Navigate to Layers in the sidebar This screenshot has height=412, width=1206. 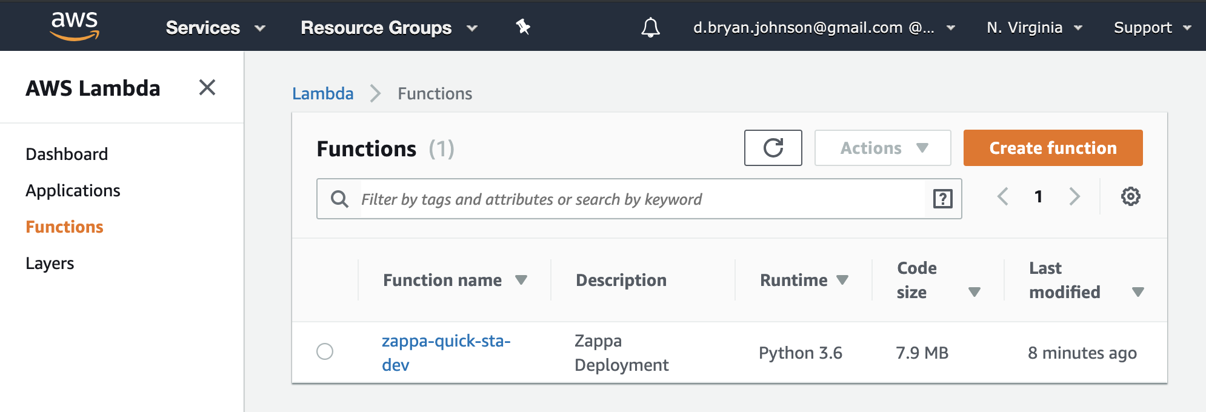[x=50, y=263]
